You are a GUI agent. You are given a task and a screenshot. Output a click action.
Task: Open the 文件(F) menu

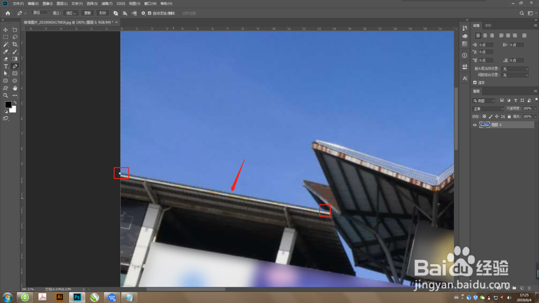[18, 3]
